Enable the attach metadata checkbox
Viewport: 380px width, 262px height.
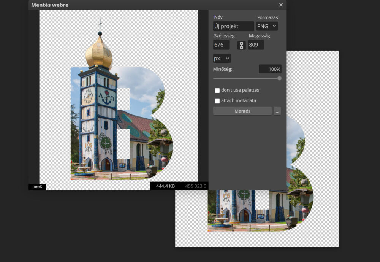[217, 101]
